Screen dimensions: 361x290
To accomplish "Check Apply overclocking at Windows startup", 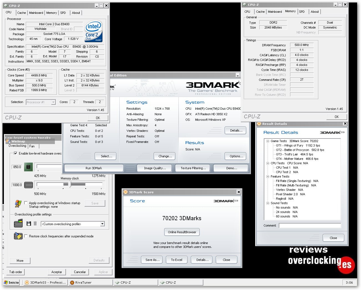I will point(26,203).
